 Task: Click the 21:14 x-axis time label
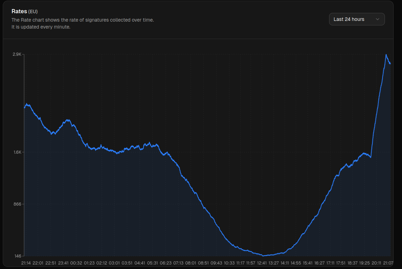pyautogui.click(x=26, y=263)
